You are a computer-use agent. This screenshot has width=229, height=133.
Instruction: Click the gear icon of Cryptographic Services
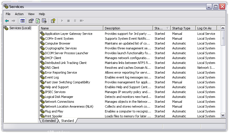pyautogui.click(x=42, y=48)
